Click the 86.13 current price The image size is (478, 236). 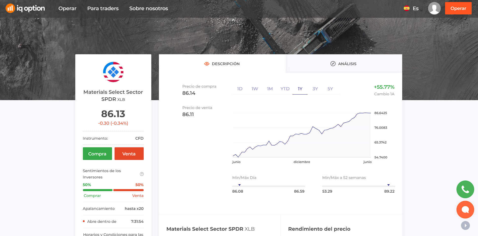tap(113, 114)
